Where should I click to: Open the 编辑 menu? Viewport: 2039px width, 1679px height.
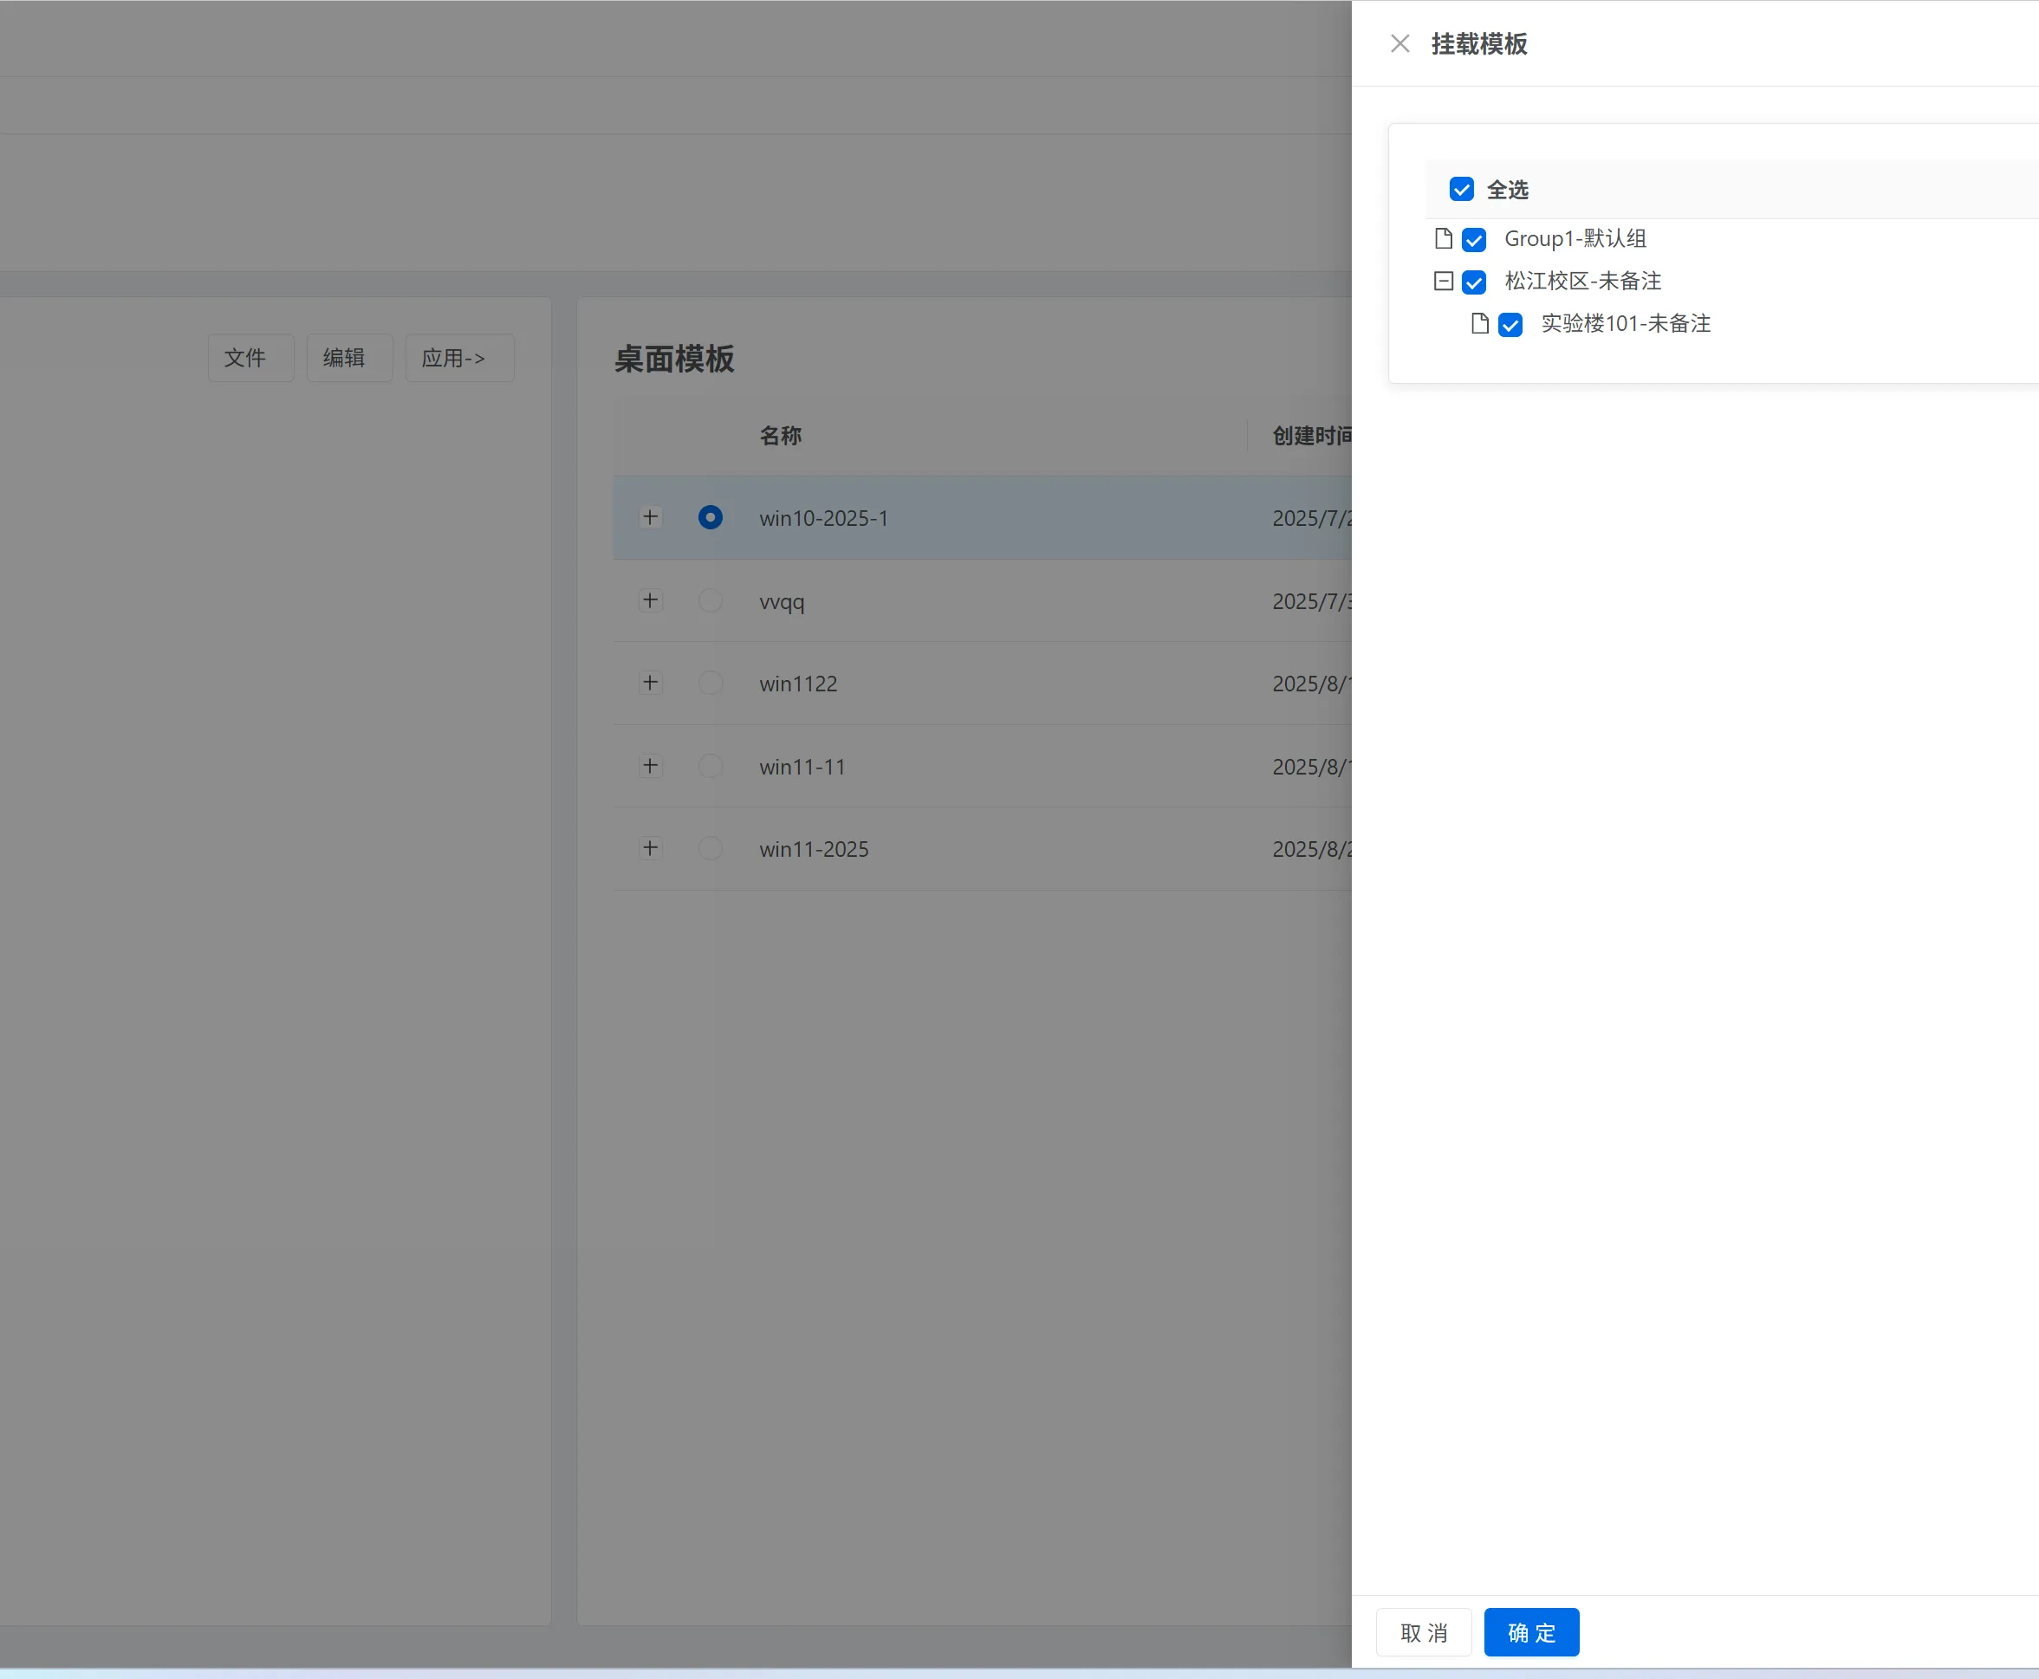click(348, 357)
